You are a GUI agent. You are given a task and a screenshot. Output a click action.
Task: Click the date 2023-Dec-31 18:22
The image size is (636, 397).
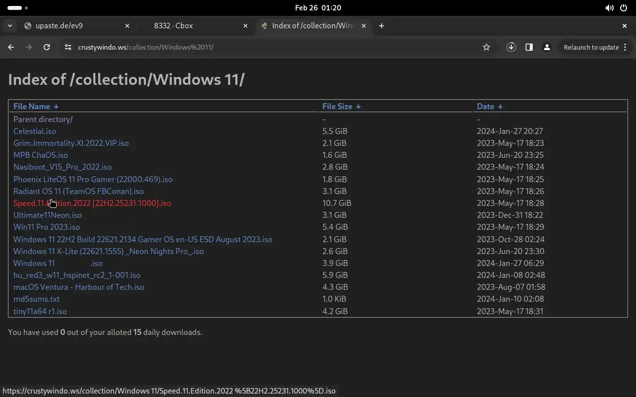tap(510, 215)
